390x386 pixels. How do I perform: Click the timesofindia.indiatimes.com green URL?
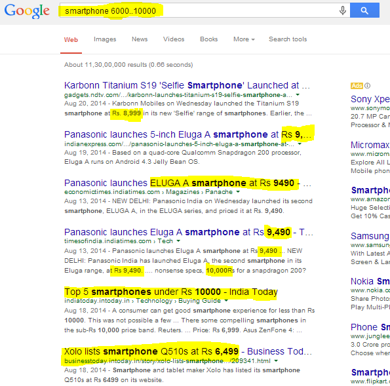coord(119,241)
